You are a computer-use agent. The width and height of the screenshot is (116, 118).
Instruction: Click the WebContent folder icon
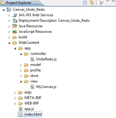15,43
